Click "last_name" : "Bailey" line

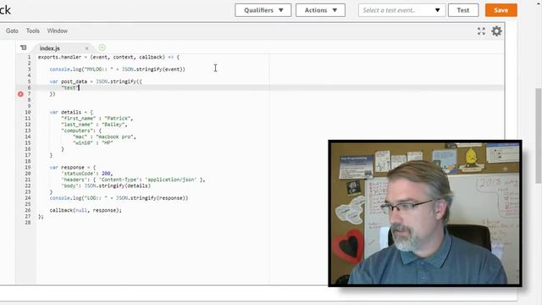[x=94, y=125]
